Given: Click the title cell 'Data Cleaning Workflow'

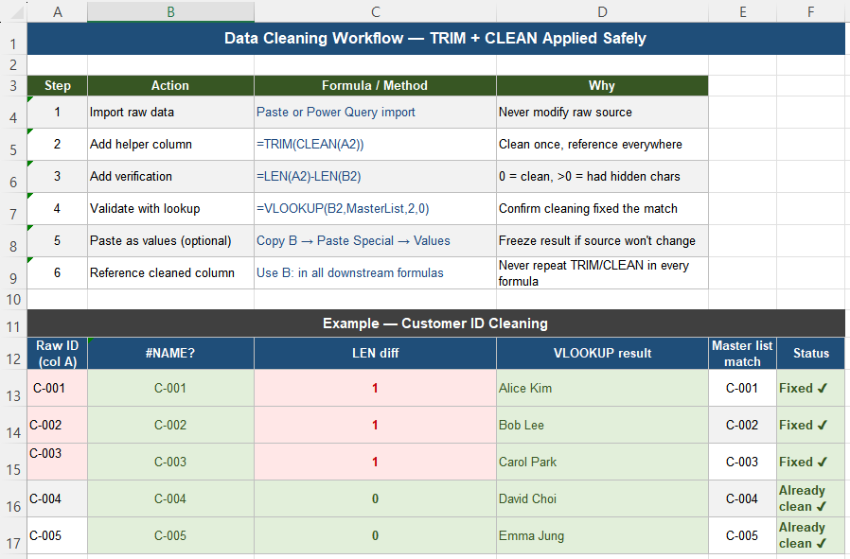Looking at the screenshot, I should 435,39.
